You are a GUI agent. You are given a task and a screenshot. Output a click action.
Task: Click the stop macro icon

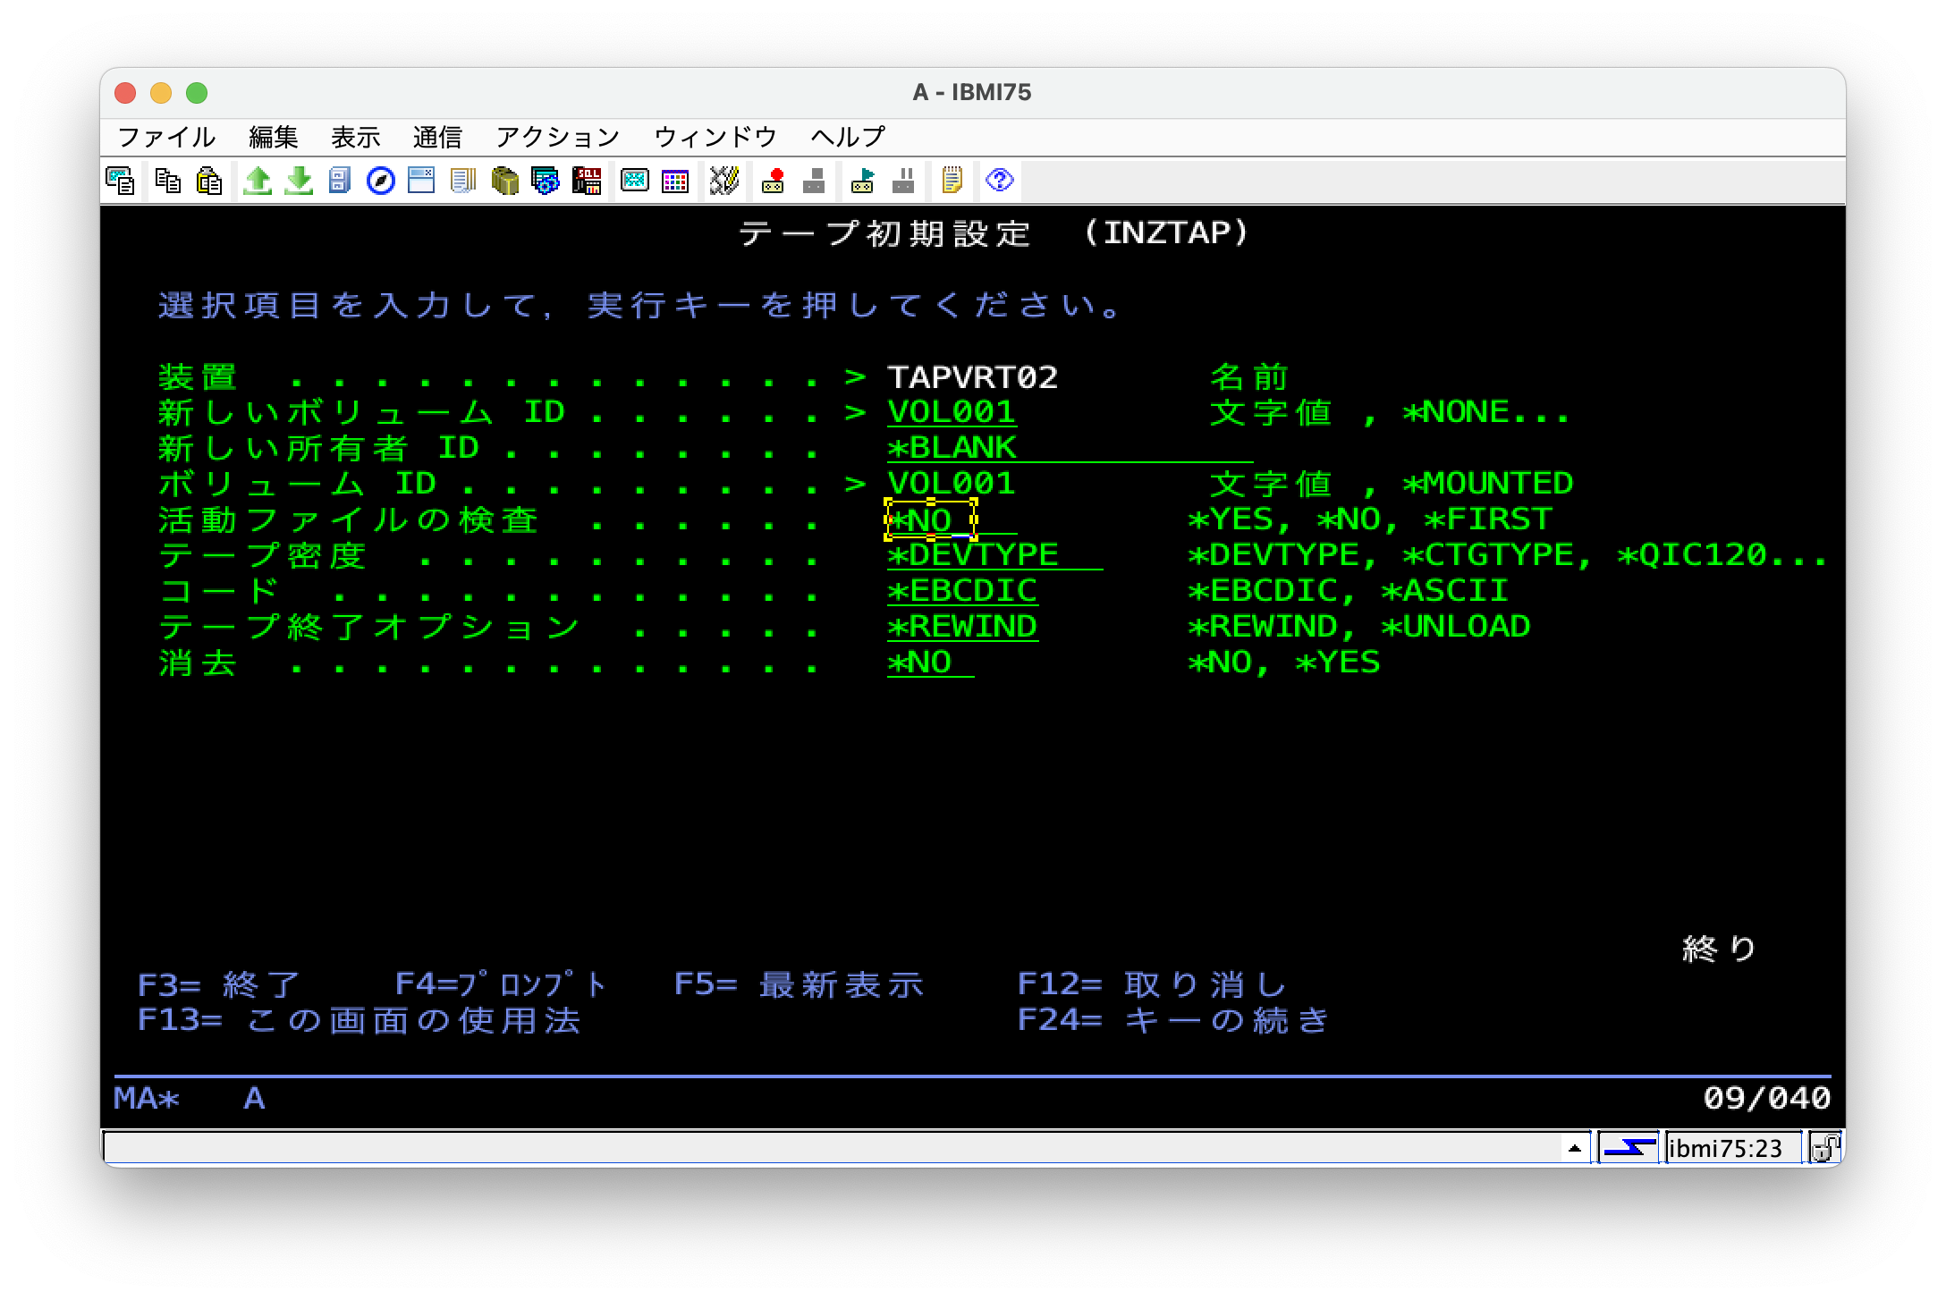[x=814, y=181]
